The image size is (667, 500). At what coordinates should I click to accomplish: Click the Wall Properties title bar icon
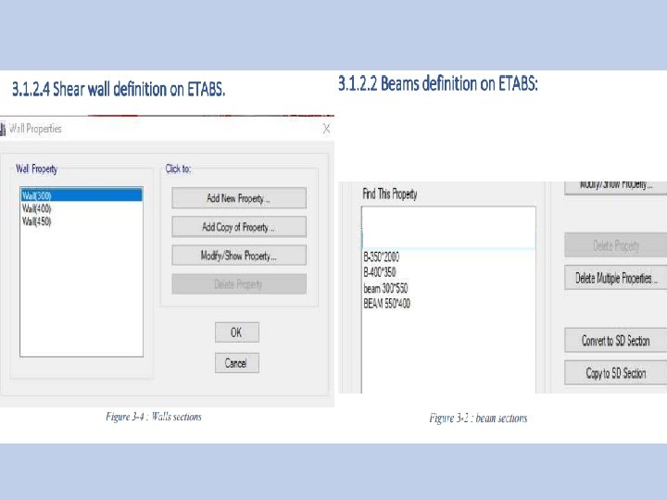pyautogui.click(x=3, y=129)
